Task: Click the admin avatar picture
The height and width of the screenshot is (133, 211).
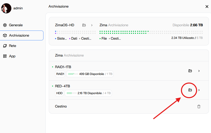Action: click(x=6, y=8)
